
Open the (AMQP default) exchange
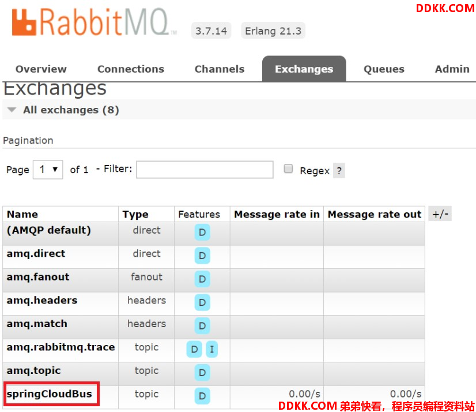(x=49, y=230)
